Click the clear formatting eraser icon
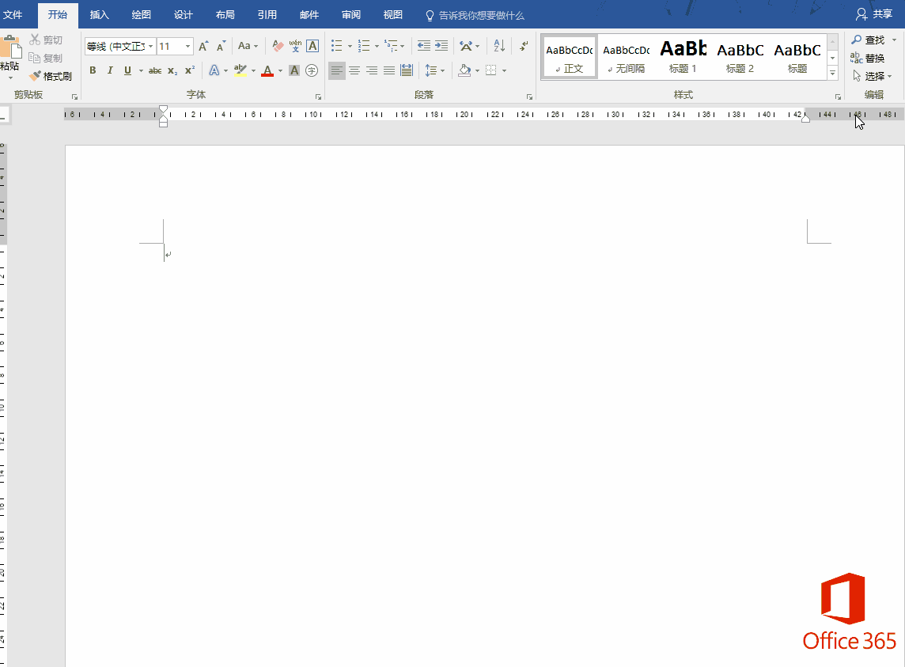The height and width of the screenshot is (667, 905). click(x=278, y=47)
